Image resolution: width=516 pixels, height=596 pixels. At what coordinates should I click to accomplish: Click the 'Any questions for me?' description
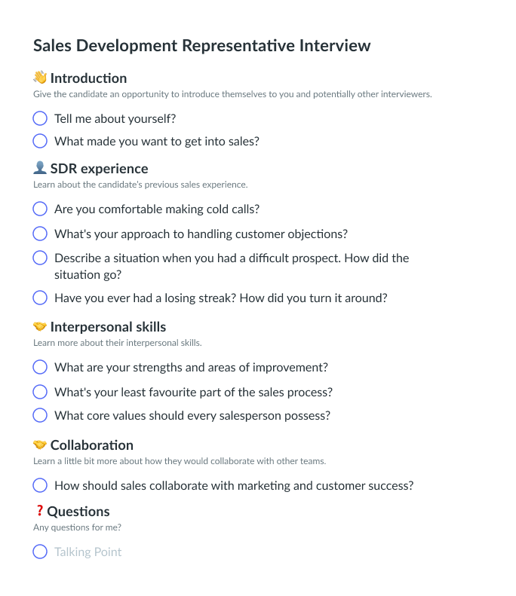click(x=77, y=527)
